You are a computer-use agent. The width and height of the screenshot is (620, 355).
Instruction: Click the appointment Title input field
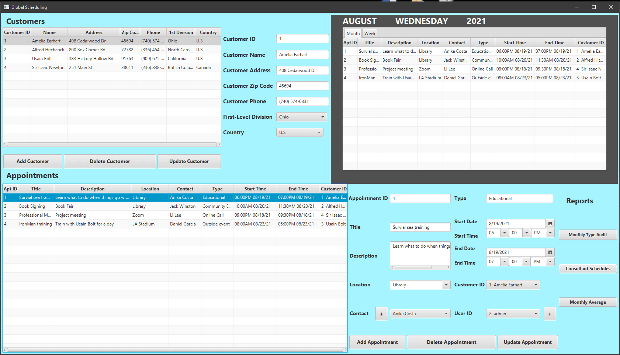pyautogui.click(x=420, y=227)
